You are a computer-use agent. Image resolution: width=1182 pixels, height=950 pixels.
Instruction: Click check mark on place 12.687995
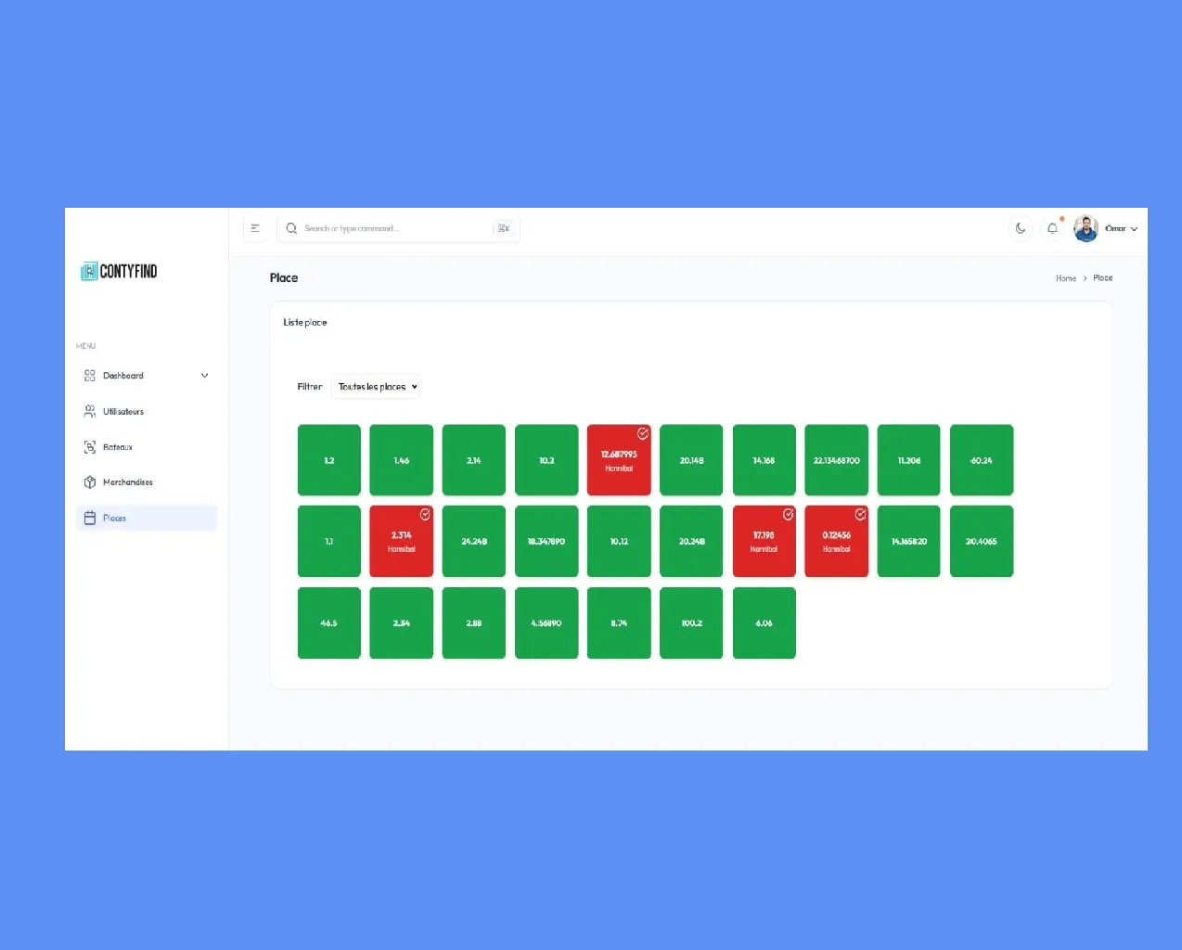(643, 433)
